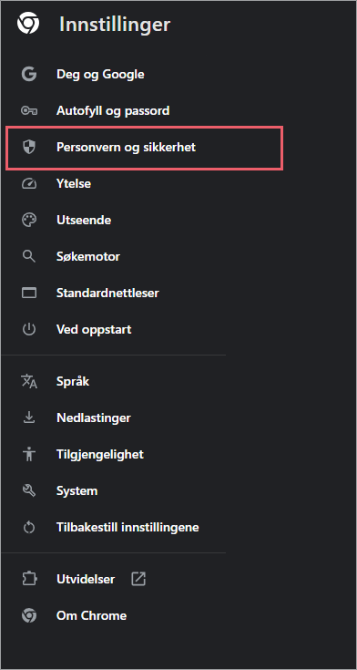Click the Chrome logo beside Innstillinger

tap(28, 24)
